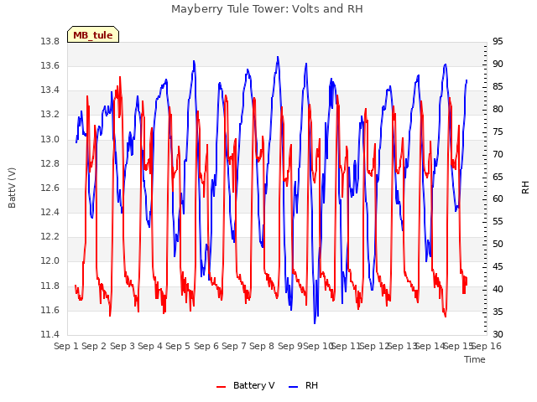Screen dimensions: 537x402
Task: Click the Sep 8 x-axis tick label
Action: (262, 346)
